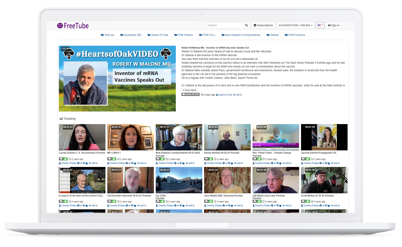Click the green unlock badge under Scott McKay video
Viewport: 402px width, 247px height.
[x=308, y=201]
